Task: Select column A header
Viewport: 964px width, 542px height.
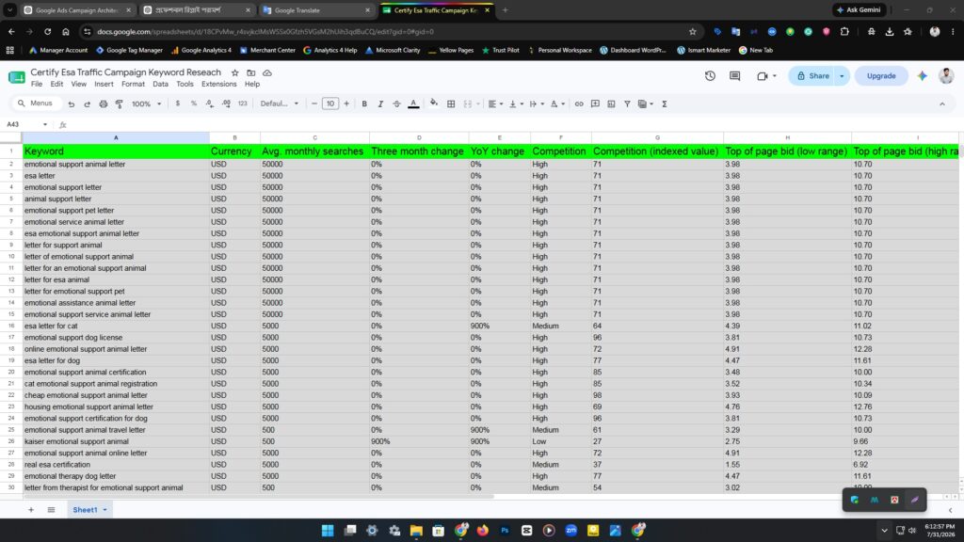Action: pyautogui.click(x=116, y=137)
